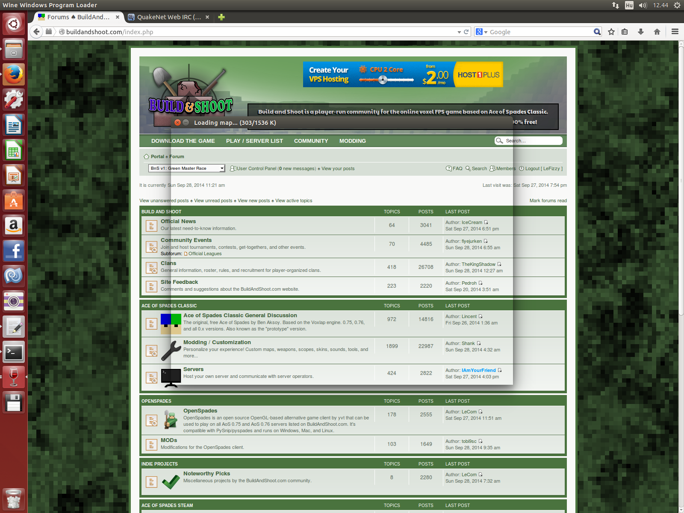Switch to the QuakeNet Web IRC tab
Image resolution: width=684 pixels, height=513 pixels.
[168, 17]
